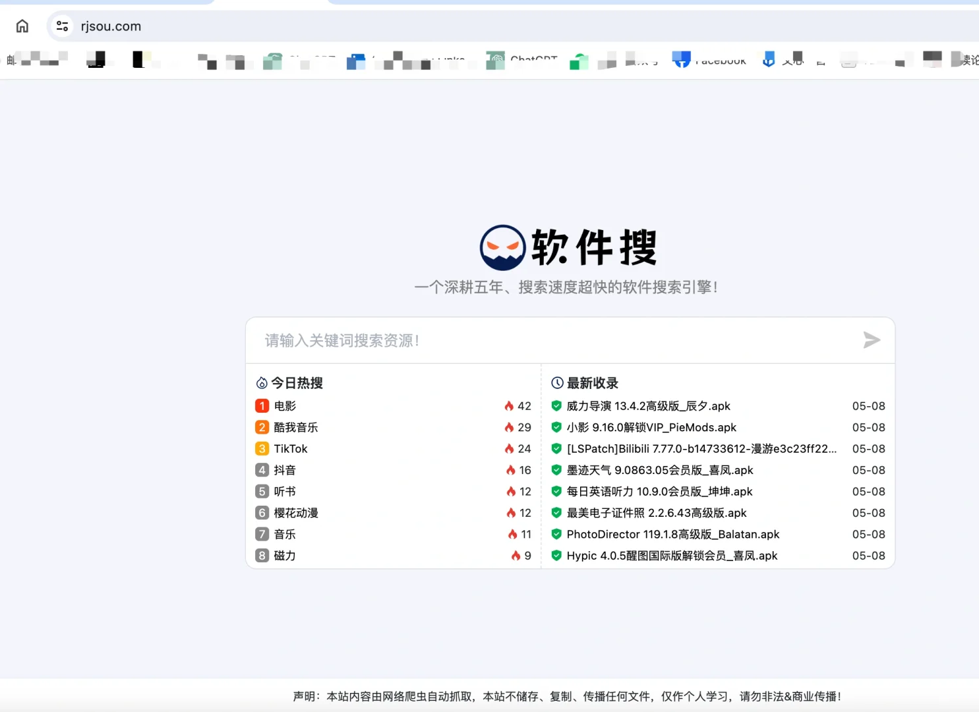
Task: Select 抖音 from today's hot searches
Action: point(285,469)
